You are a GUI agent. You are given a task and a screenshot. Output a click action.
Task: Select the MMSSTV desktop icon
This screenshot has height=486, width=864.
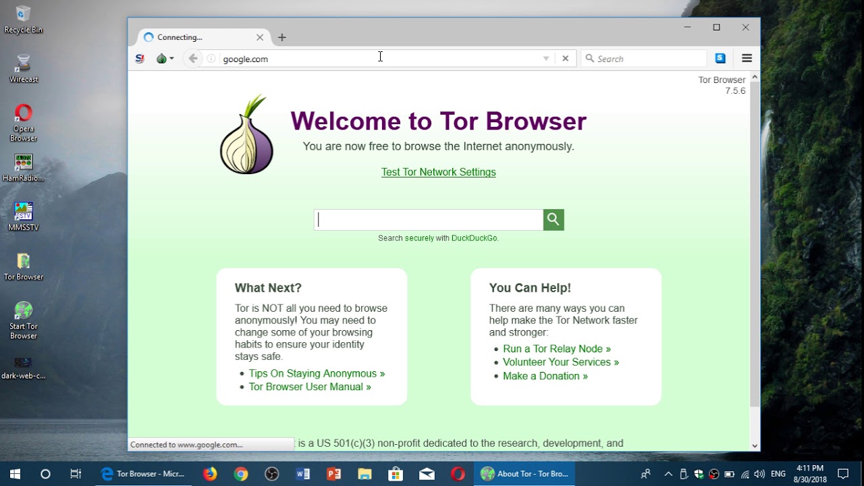[x=24, y=217]
